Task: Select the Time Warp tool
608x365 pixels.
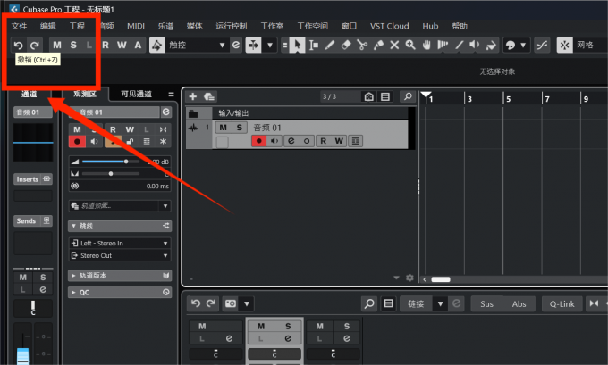Action: 443,45
